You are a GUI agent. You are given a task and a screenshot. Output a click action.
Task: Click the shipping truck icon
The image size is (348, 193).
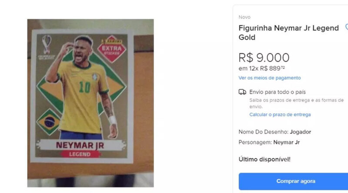242,92
